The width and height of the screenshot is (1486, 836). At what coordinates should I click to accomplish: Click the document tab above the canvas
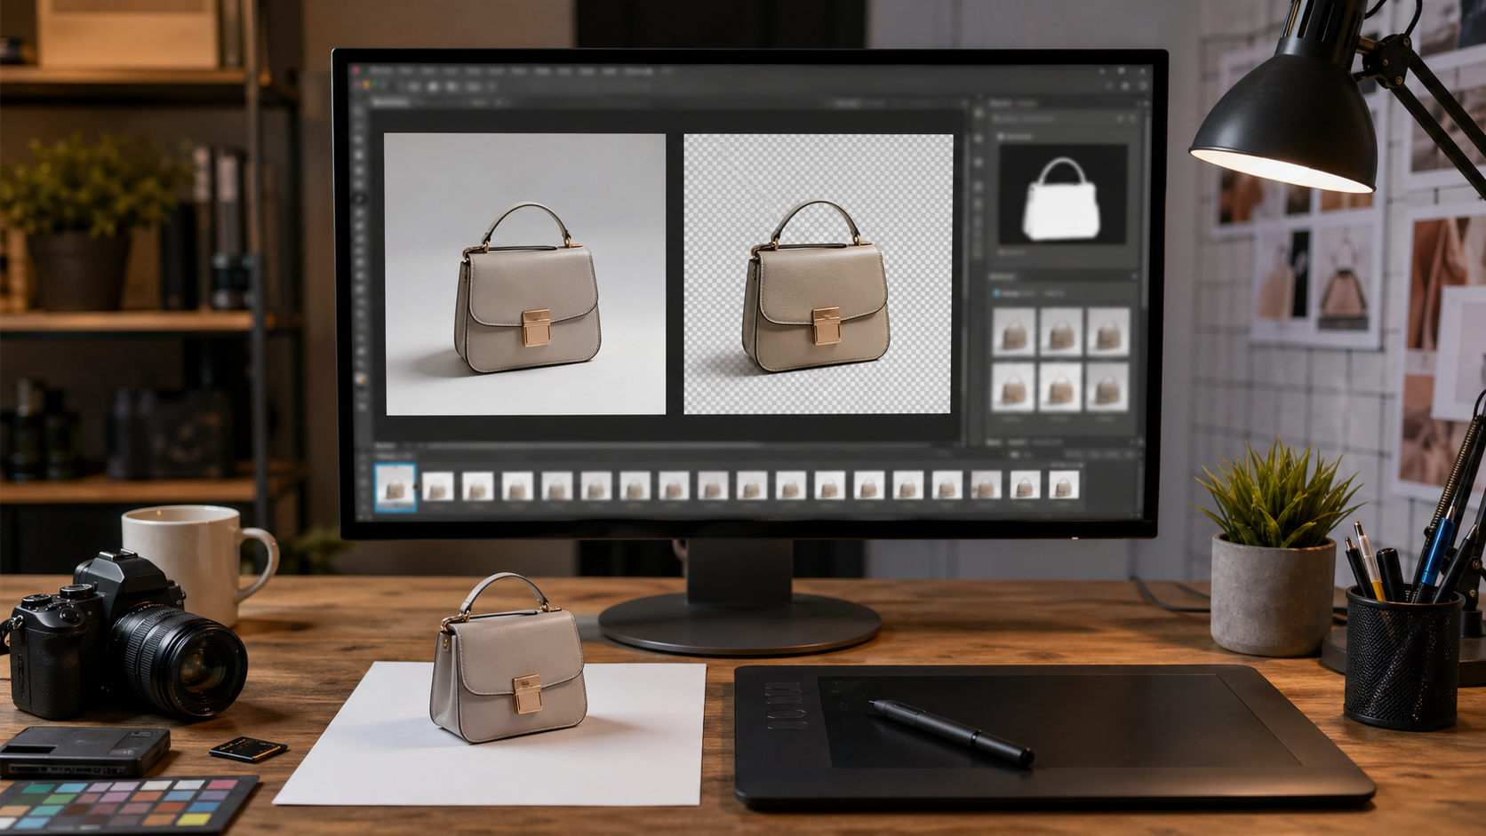click(x=392, y=101)
